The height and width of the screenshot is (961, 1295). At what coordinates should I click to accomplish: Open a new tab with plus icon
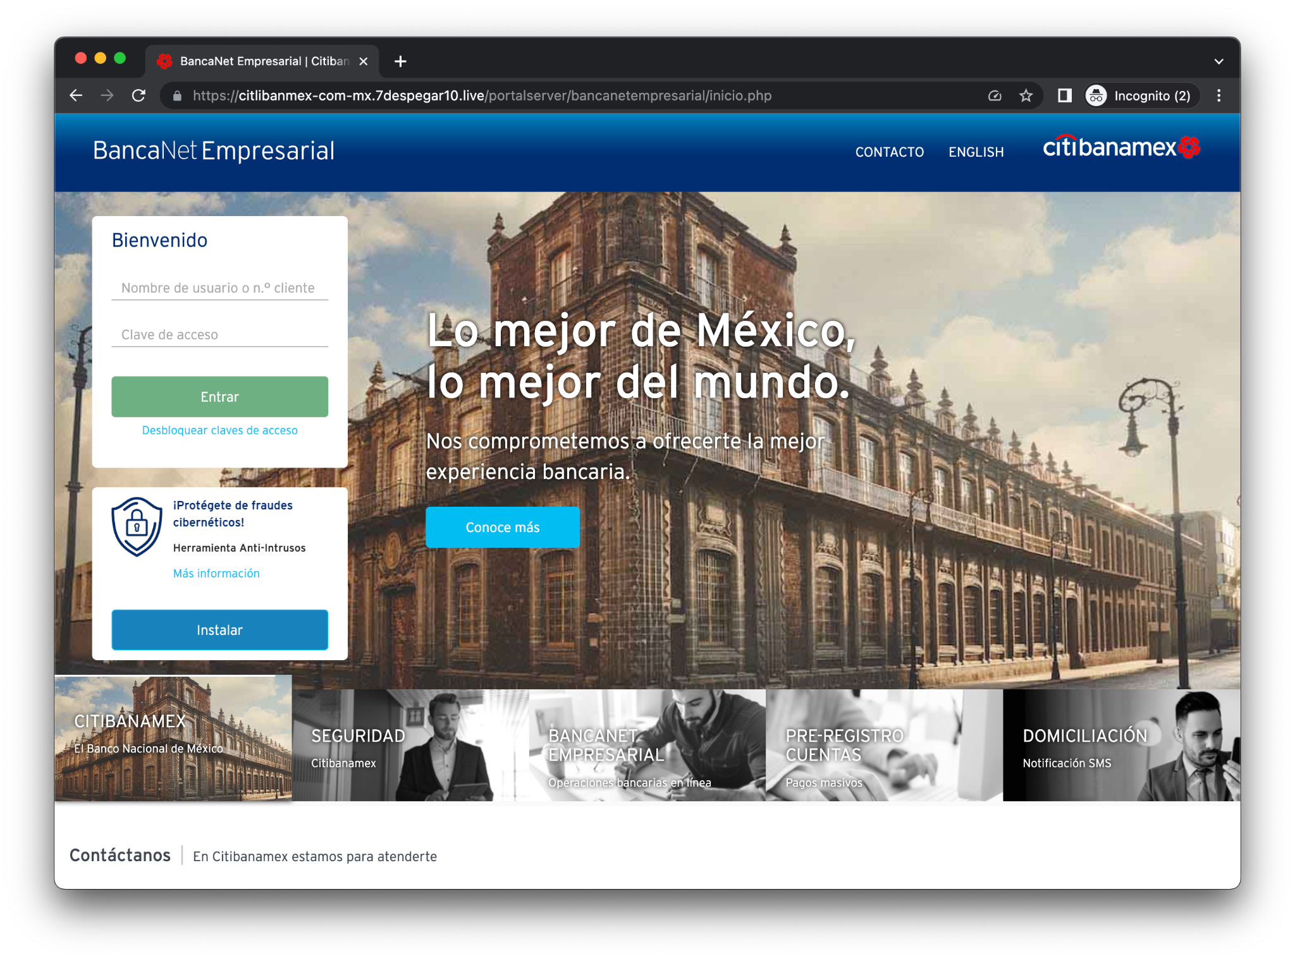pos(400,61)
